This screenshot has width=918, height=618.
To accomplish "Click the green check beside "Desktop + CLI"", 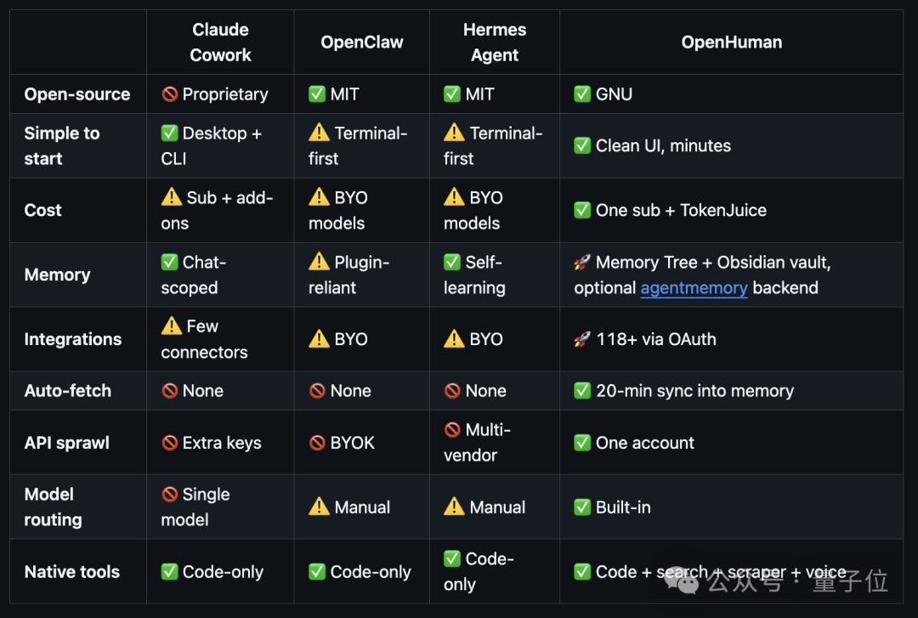I will (170, 133).
